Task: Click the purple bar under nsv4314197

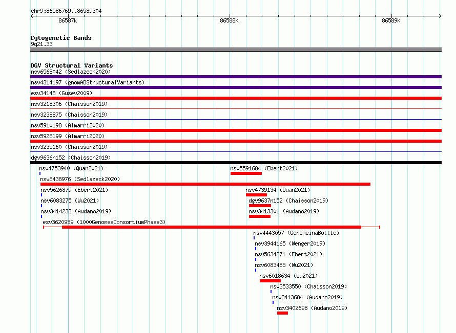Action: pyautogui.click(x=236, y=87)
